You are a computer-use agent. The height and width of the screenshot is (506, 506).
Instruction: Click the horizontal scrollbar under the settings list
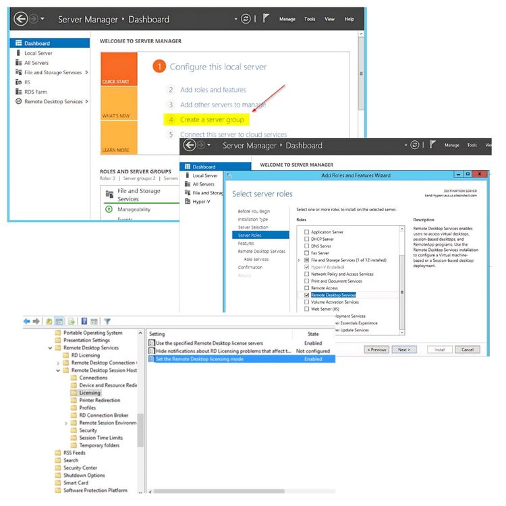[x=219, y=492]
